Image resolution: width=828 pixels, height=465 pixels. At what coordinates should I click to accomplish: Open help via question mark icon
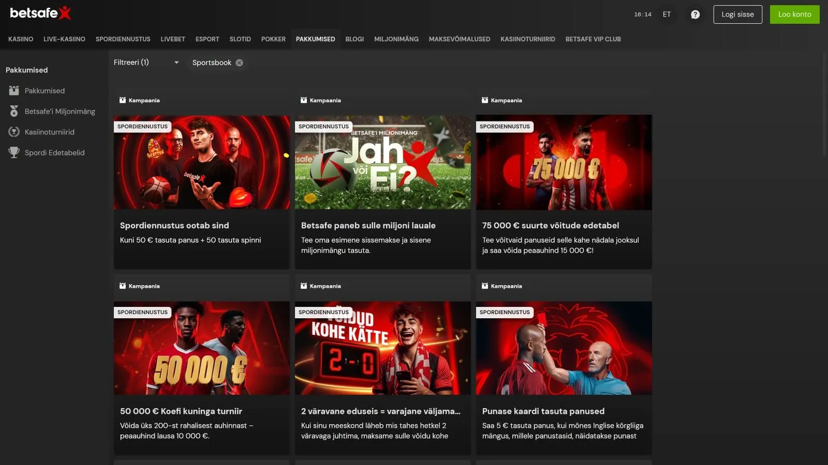(x=695, y=14)
